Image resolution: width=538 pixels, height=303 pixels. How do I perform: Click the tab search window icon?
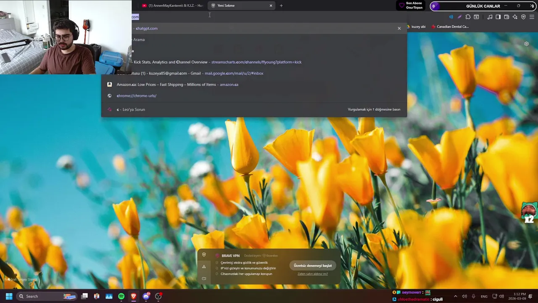(x=476, y=17)
